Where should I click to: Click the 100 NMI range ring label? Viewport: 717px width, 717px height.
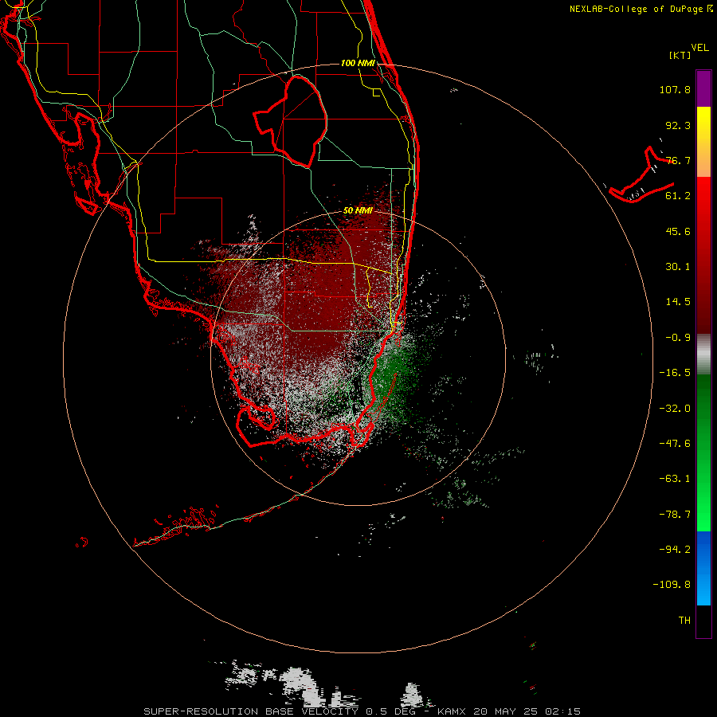pos(358,63)
